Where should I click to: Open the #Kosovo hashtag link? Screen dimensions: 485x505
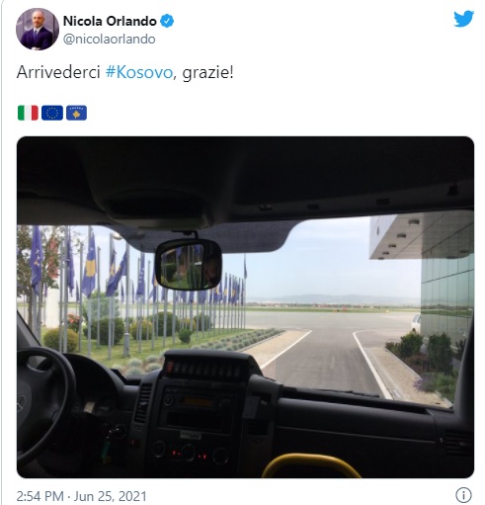(139, 72)
